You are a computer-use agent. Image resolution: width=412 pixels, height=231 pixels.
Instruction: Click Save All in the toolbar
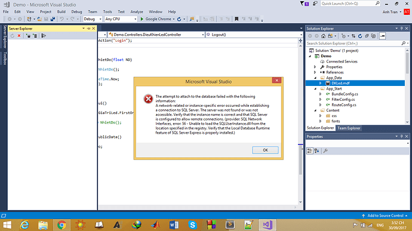(x=53, y=19)
